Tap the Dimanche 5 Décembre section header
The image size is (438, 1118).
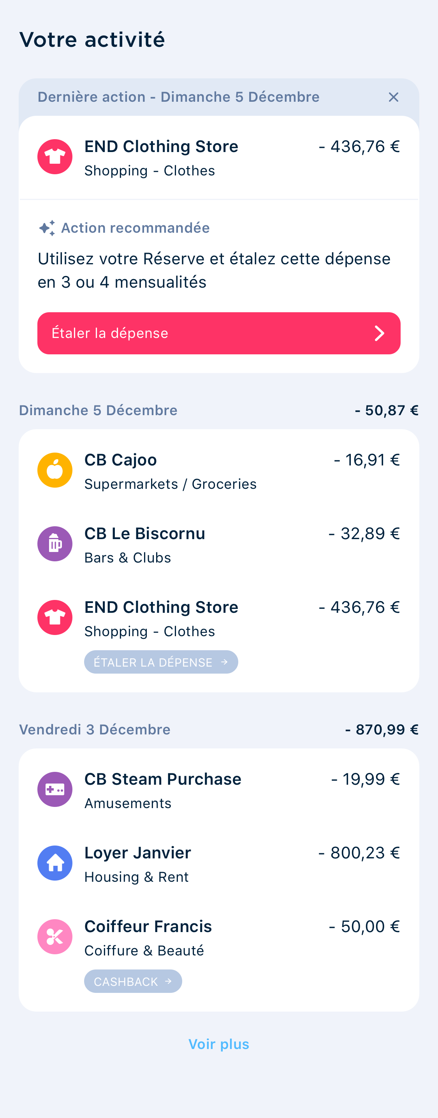click(x=99, y=410)
